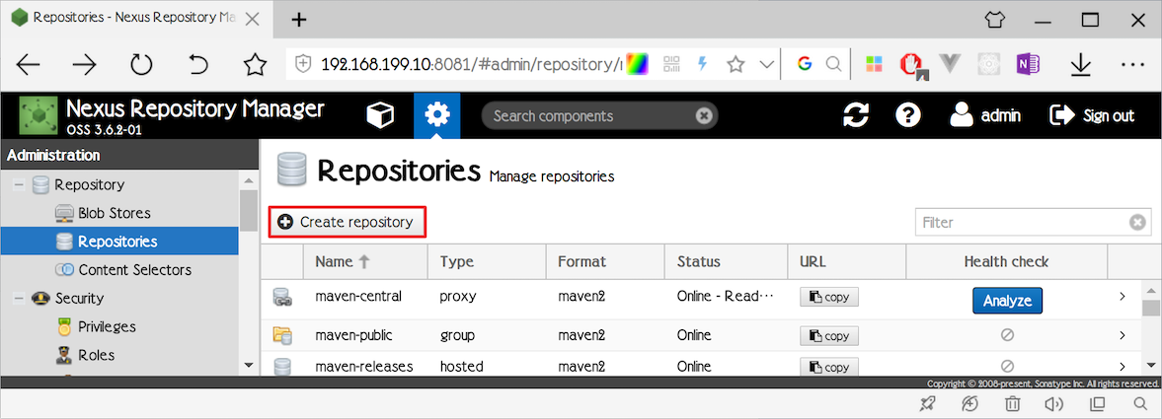
Task: Bookmark page with the toolbar star
Action: (x=255, y=65)
